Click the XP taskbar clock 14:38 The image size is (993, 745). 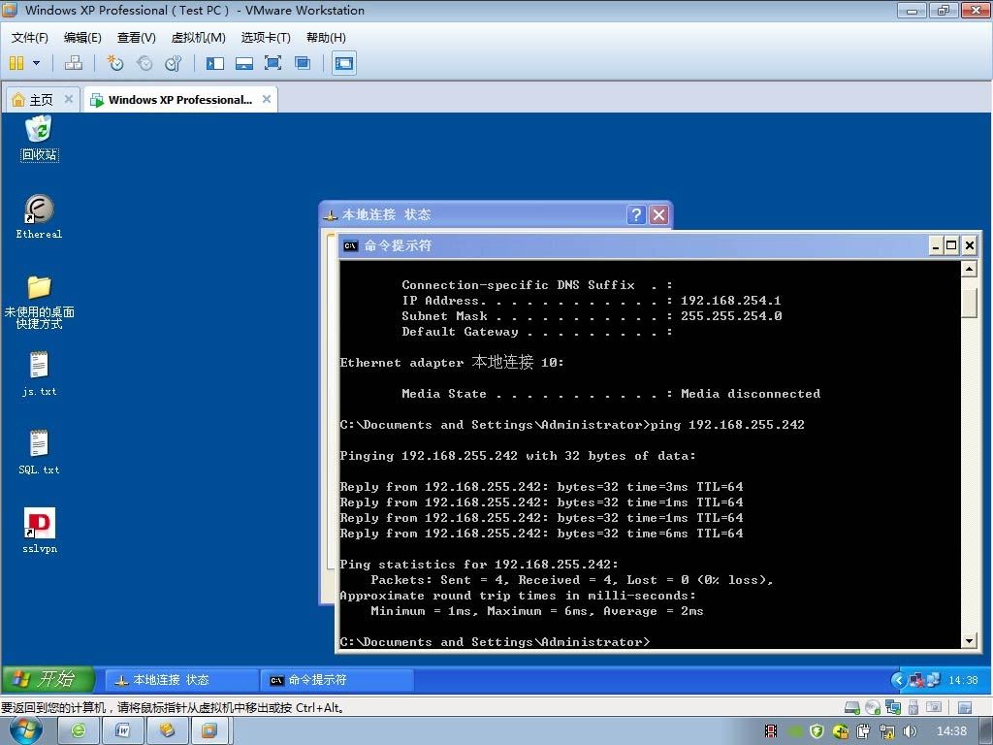point(963,680)
